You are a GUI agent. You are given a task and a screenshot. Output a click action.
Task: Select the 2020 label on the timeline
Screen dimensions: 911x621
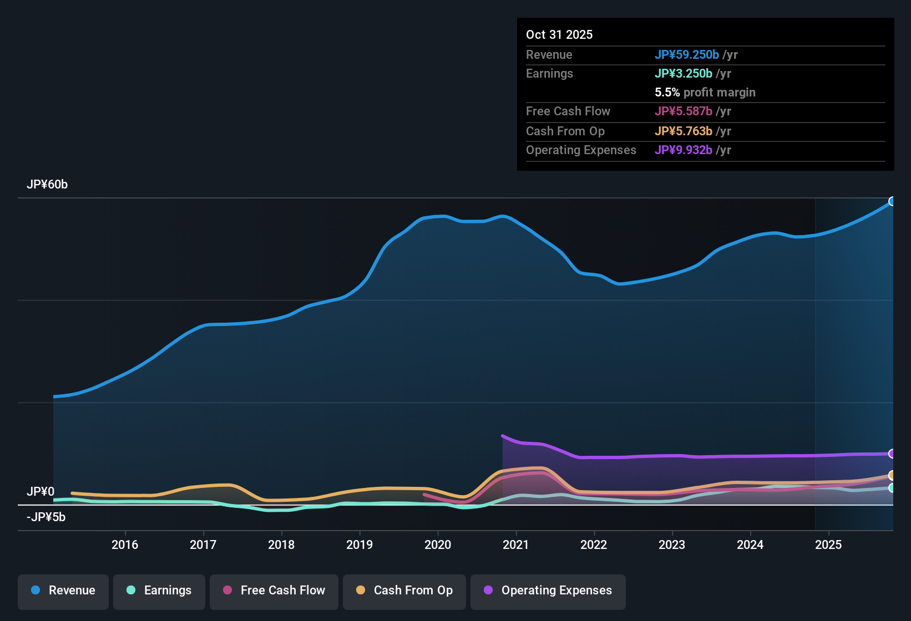[438, 544]
